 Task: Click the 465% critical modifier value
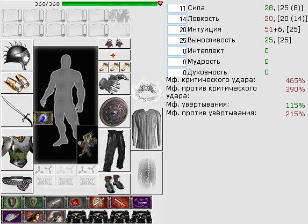click(x=295, y=81)
